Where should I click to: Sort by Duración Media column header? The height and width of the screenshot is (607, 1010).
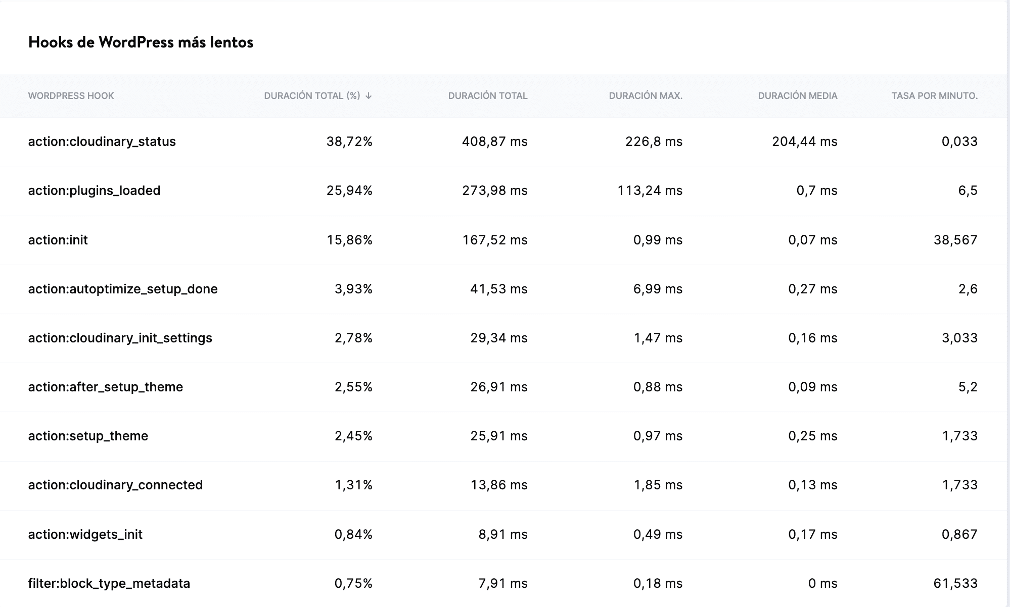(x=797, y=96)
